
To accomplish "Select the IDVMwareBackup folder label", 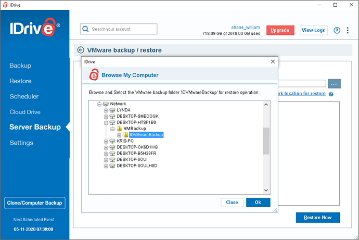I will pyautogui.click(x=146, y=135).
